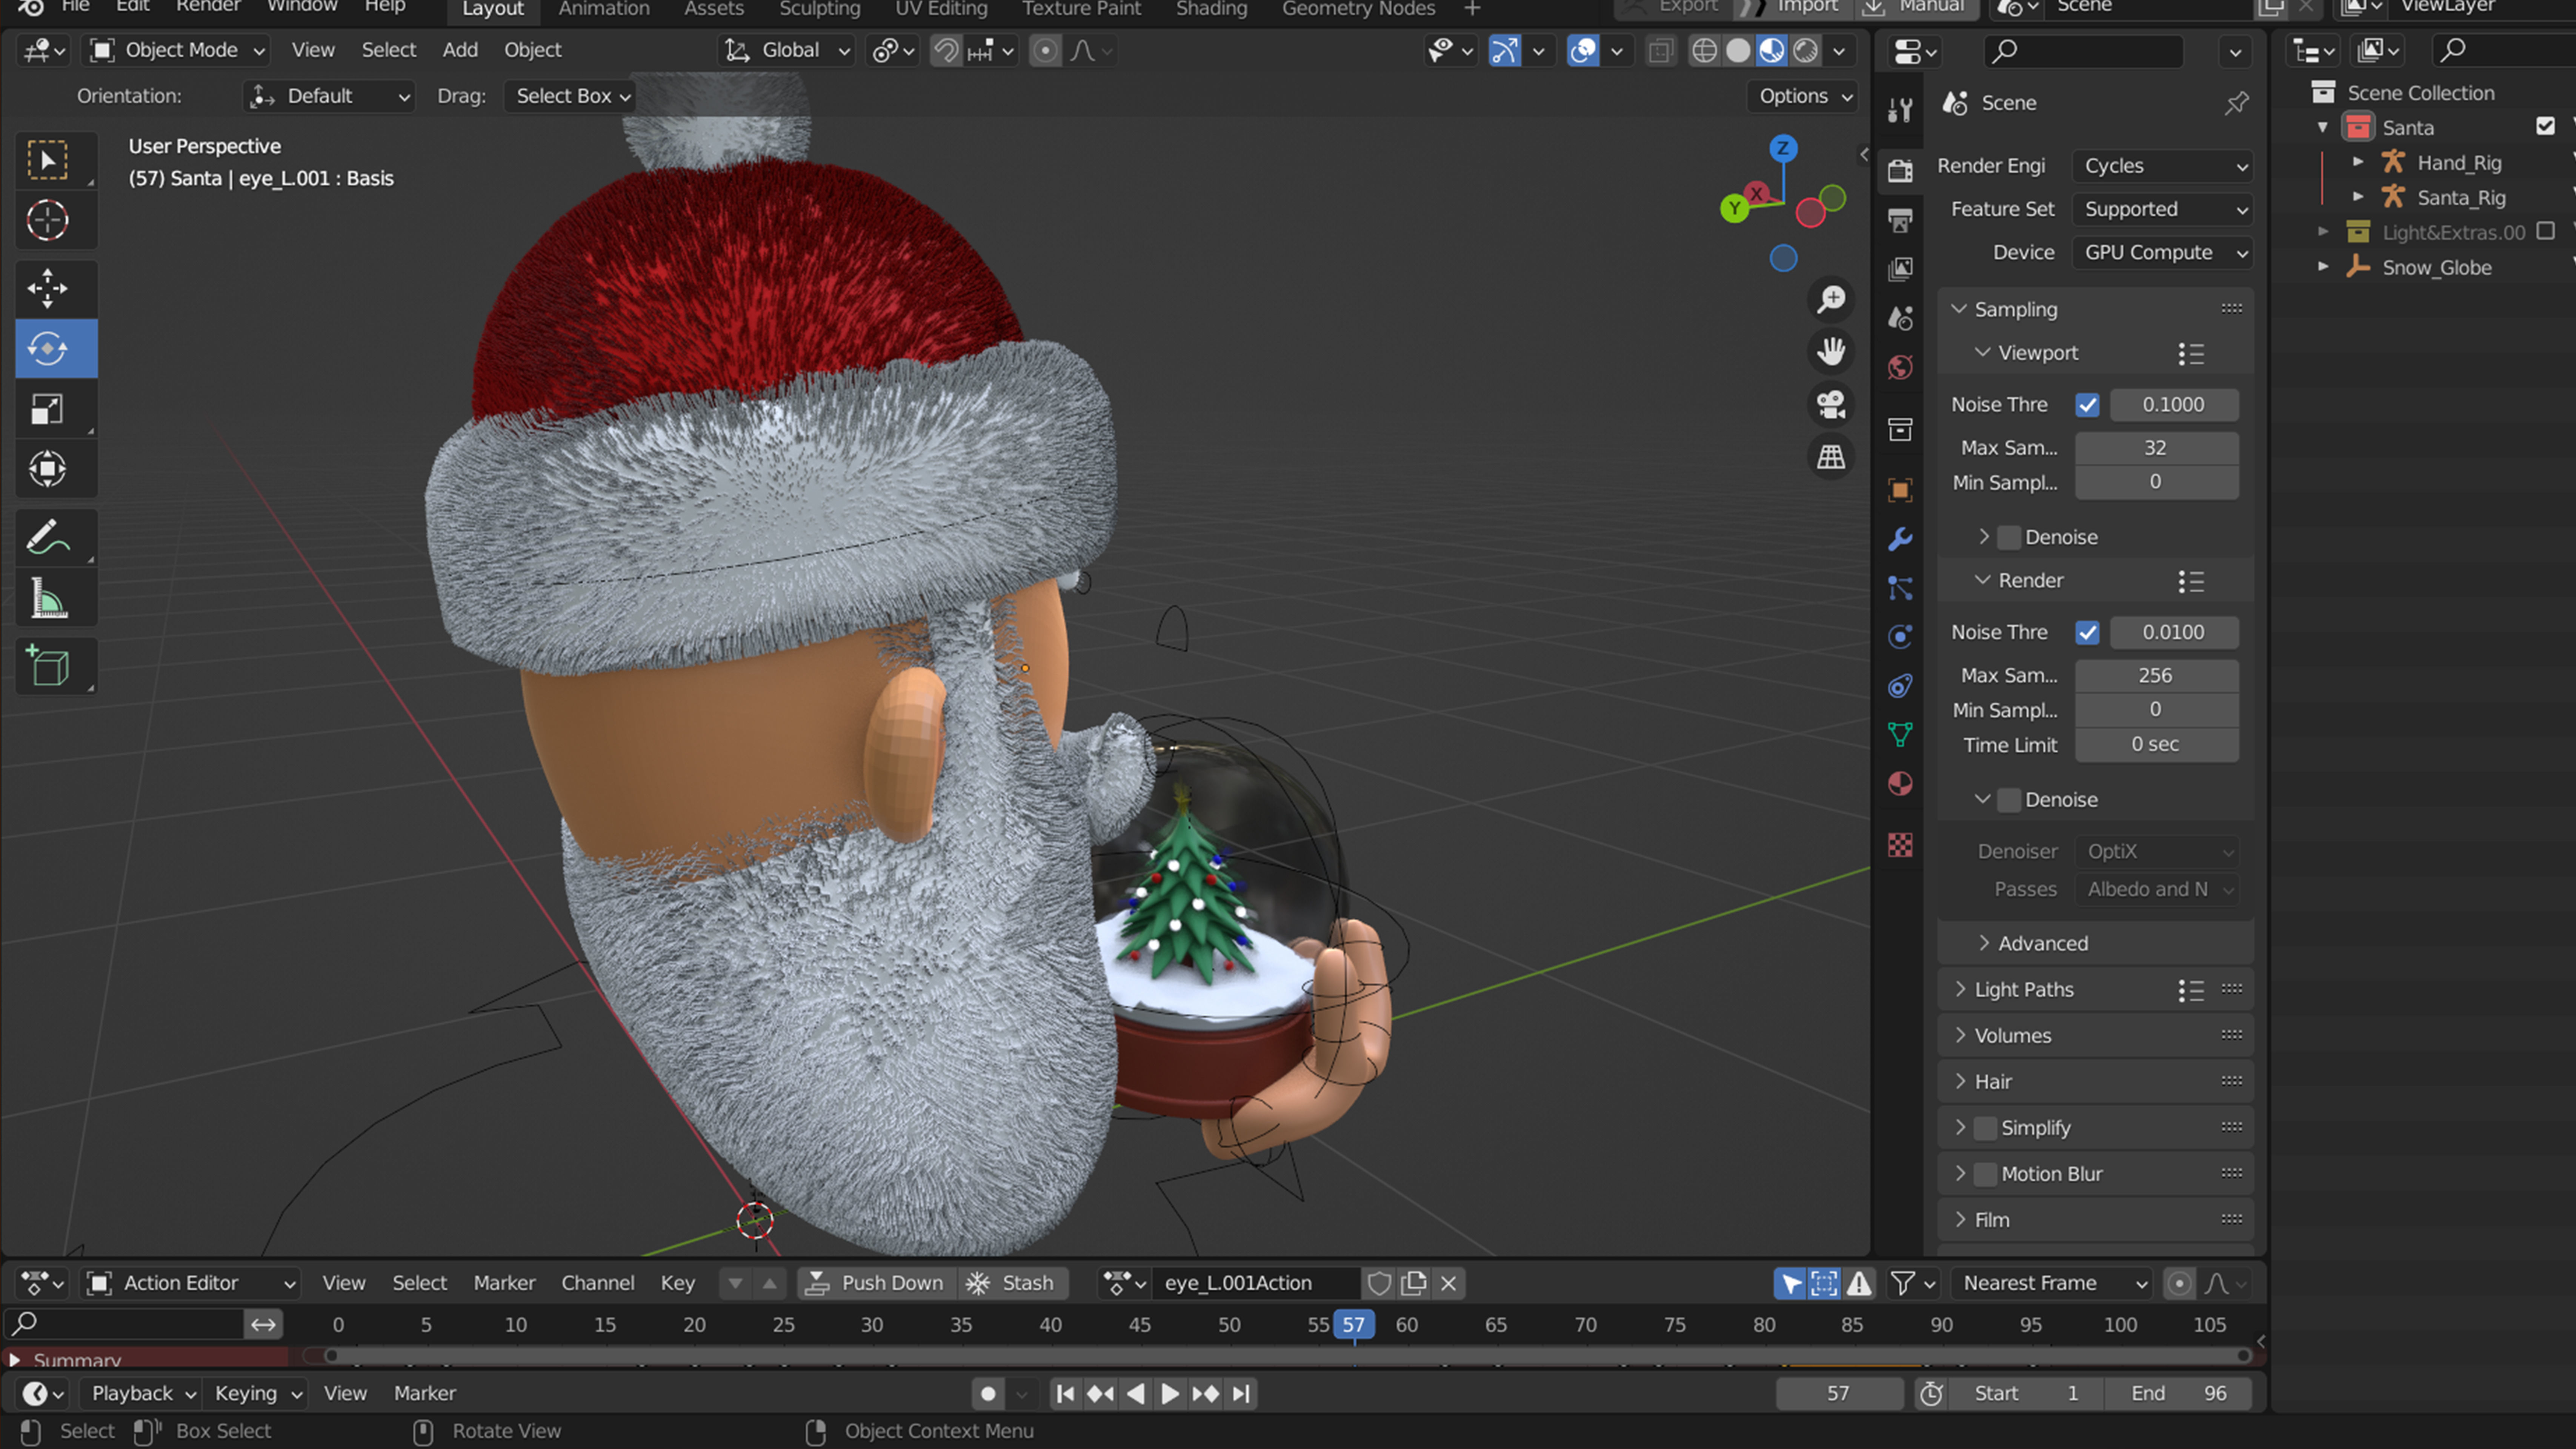The image size is (2576, 1449).
Task: Open the World properties tab
Action: tap(1900, 367)
